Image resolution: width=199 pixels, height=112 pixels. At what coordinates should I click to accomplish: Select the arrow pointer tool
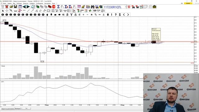(3, 11)
